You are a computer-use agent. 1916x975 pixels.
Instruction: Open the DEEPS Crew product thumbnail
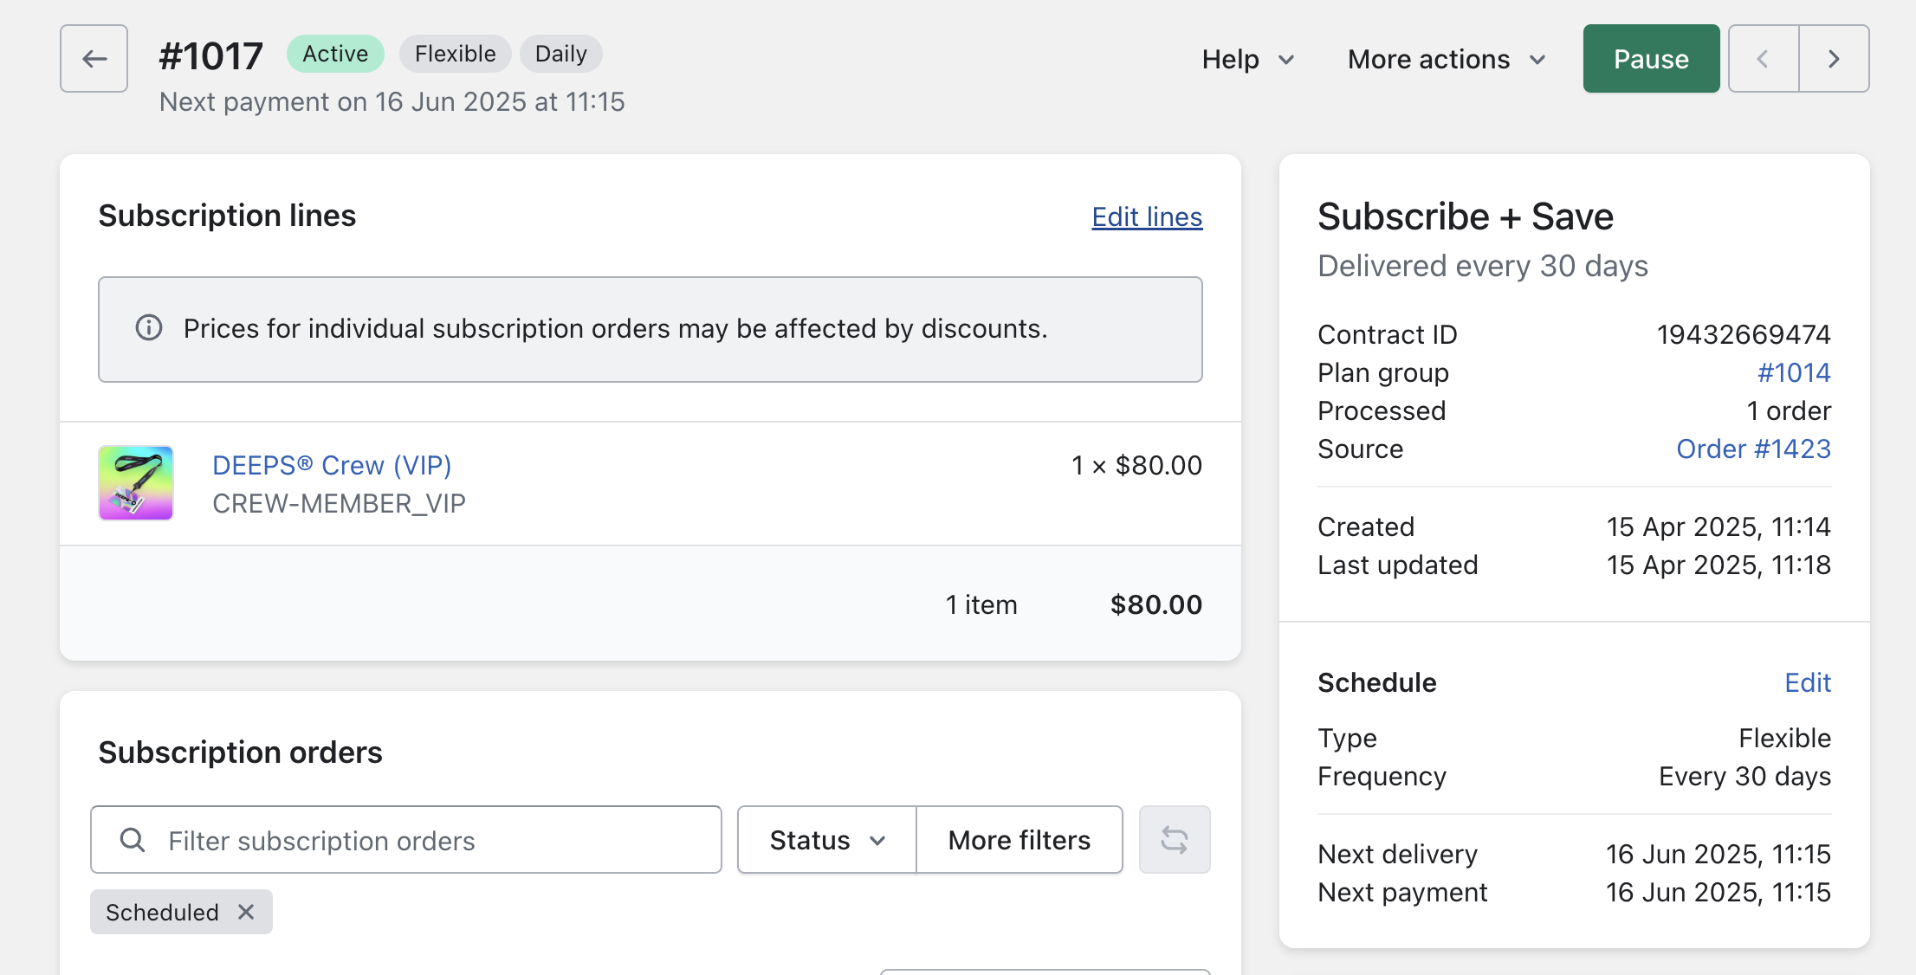point(136,483)
